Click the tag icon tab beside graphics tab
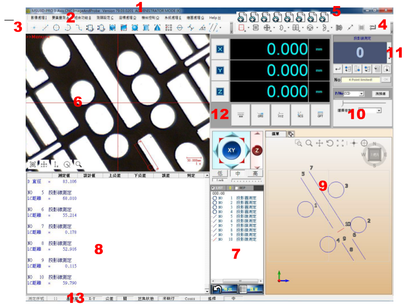Screen dimensions: 406x307 291,134
